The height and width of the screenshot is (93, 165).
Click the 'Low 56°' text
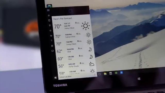(67, 26)
